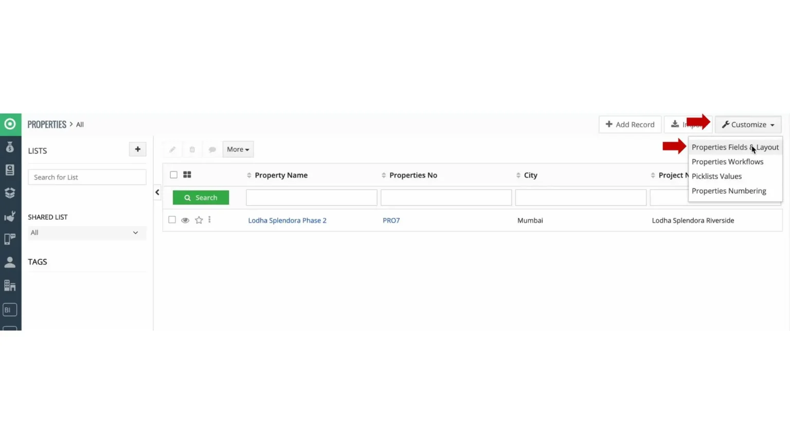Open the mobile chat module in the sidebar
This screenshot has height=444, width=790.
click(10, 239)
